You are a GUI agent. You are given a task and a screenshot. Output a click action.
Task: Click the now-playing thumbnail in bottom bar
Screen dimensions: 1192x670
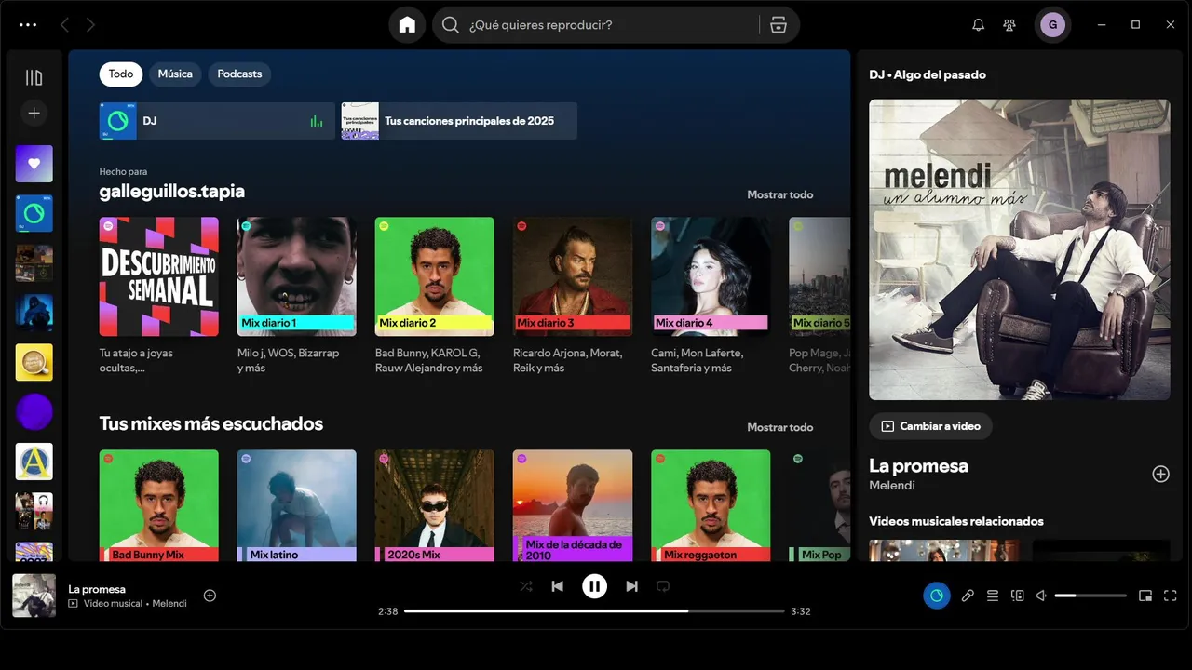click(34, 596)
